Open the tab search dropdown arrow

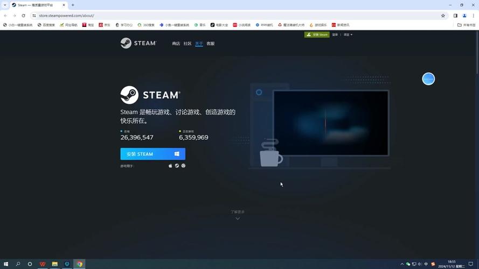5,5
